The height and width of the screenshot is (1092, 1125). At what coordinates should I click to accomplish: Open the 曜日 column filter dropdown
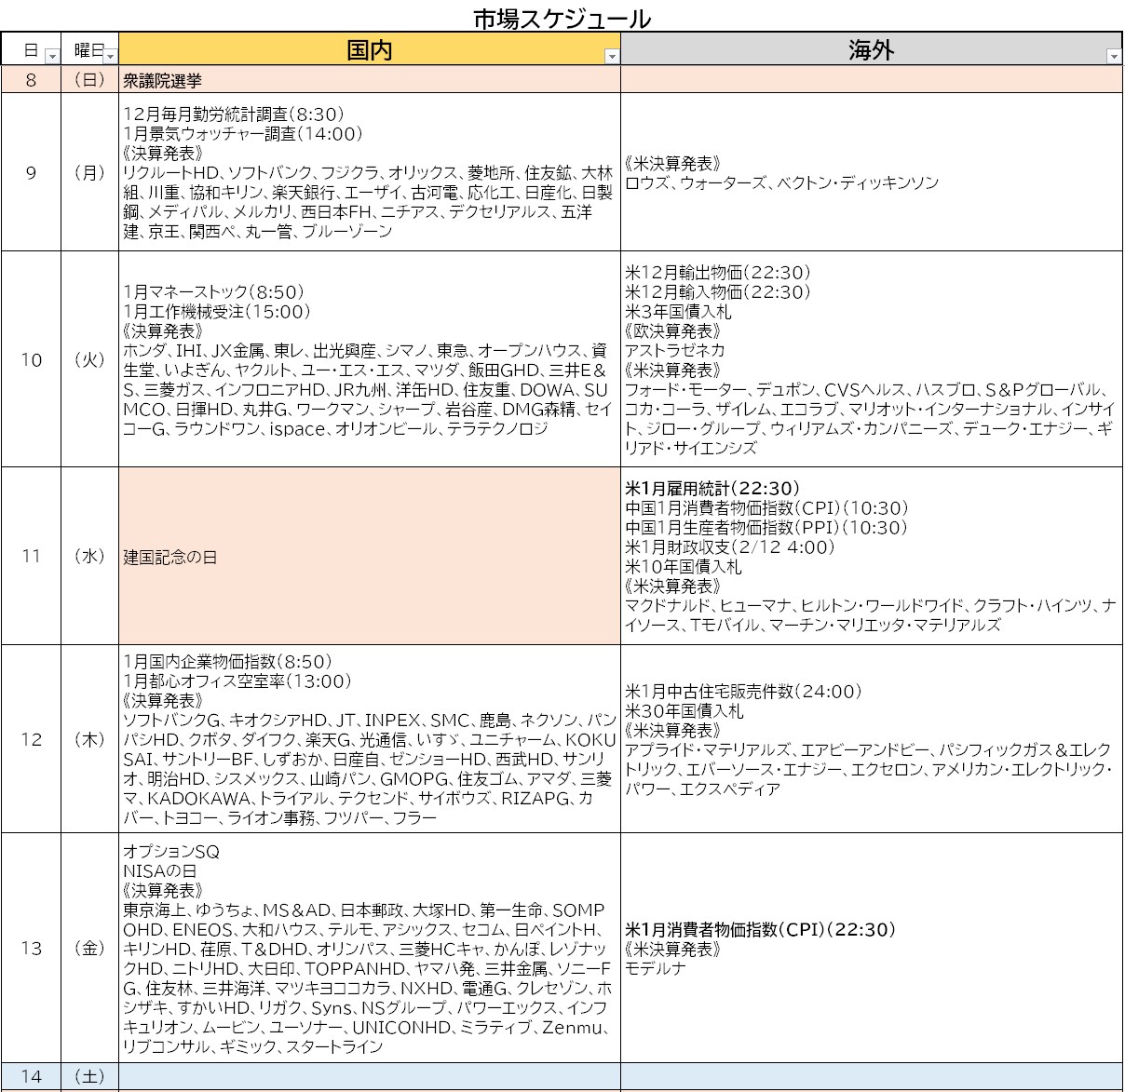pos(110,57)
